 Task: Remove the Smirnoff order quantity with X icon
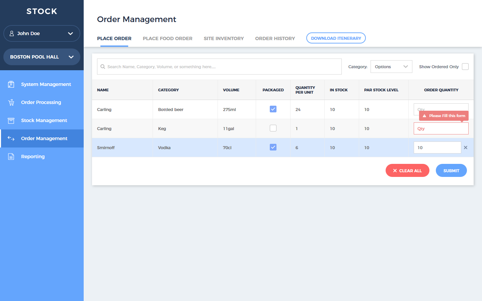point(465,147)
